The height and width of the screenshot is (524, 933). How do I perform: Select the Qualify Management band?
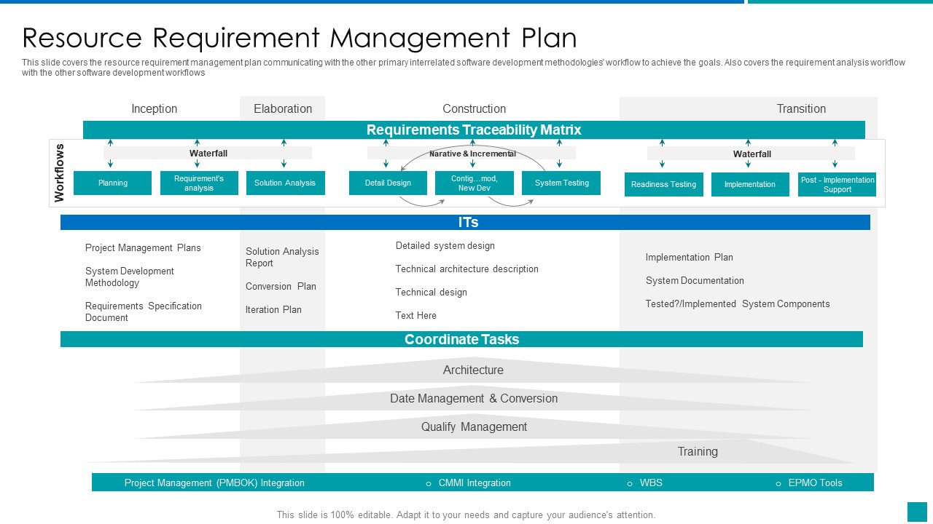tap(474, 427)
